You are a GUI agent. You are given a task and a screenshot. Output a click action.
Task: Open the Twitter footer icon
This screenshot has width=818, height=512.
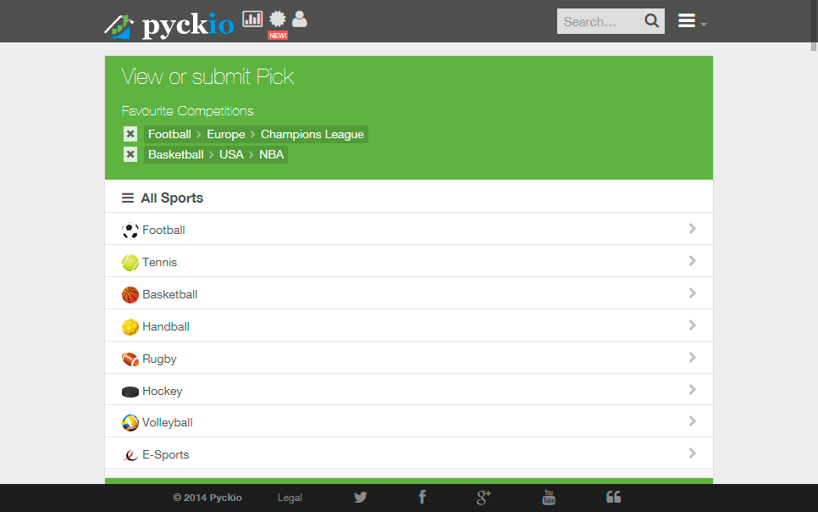click(361, 497)
